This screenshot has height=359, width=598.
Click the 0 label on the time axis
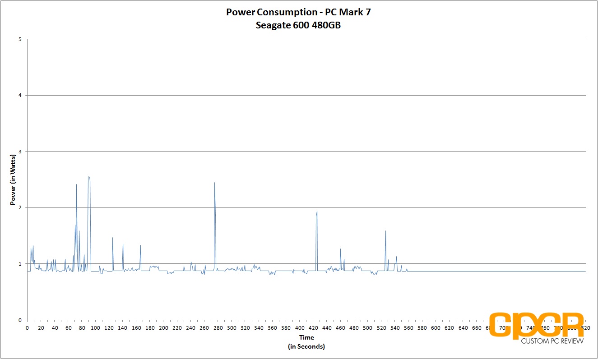[x=28, y=327]
